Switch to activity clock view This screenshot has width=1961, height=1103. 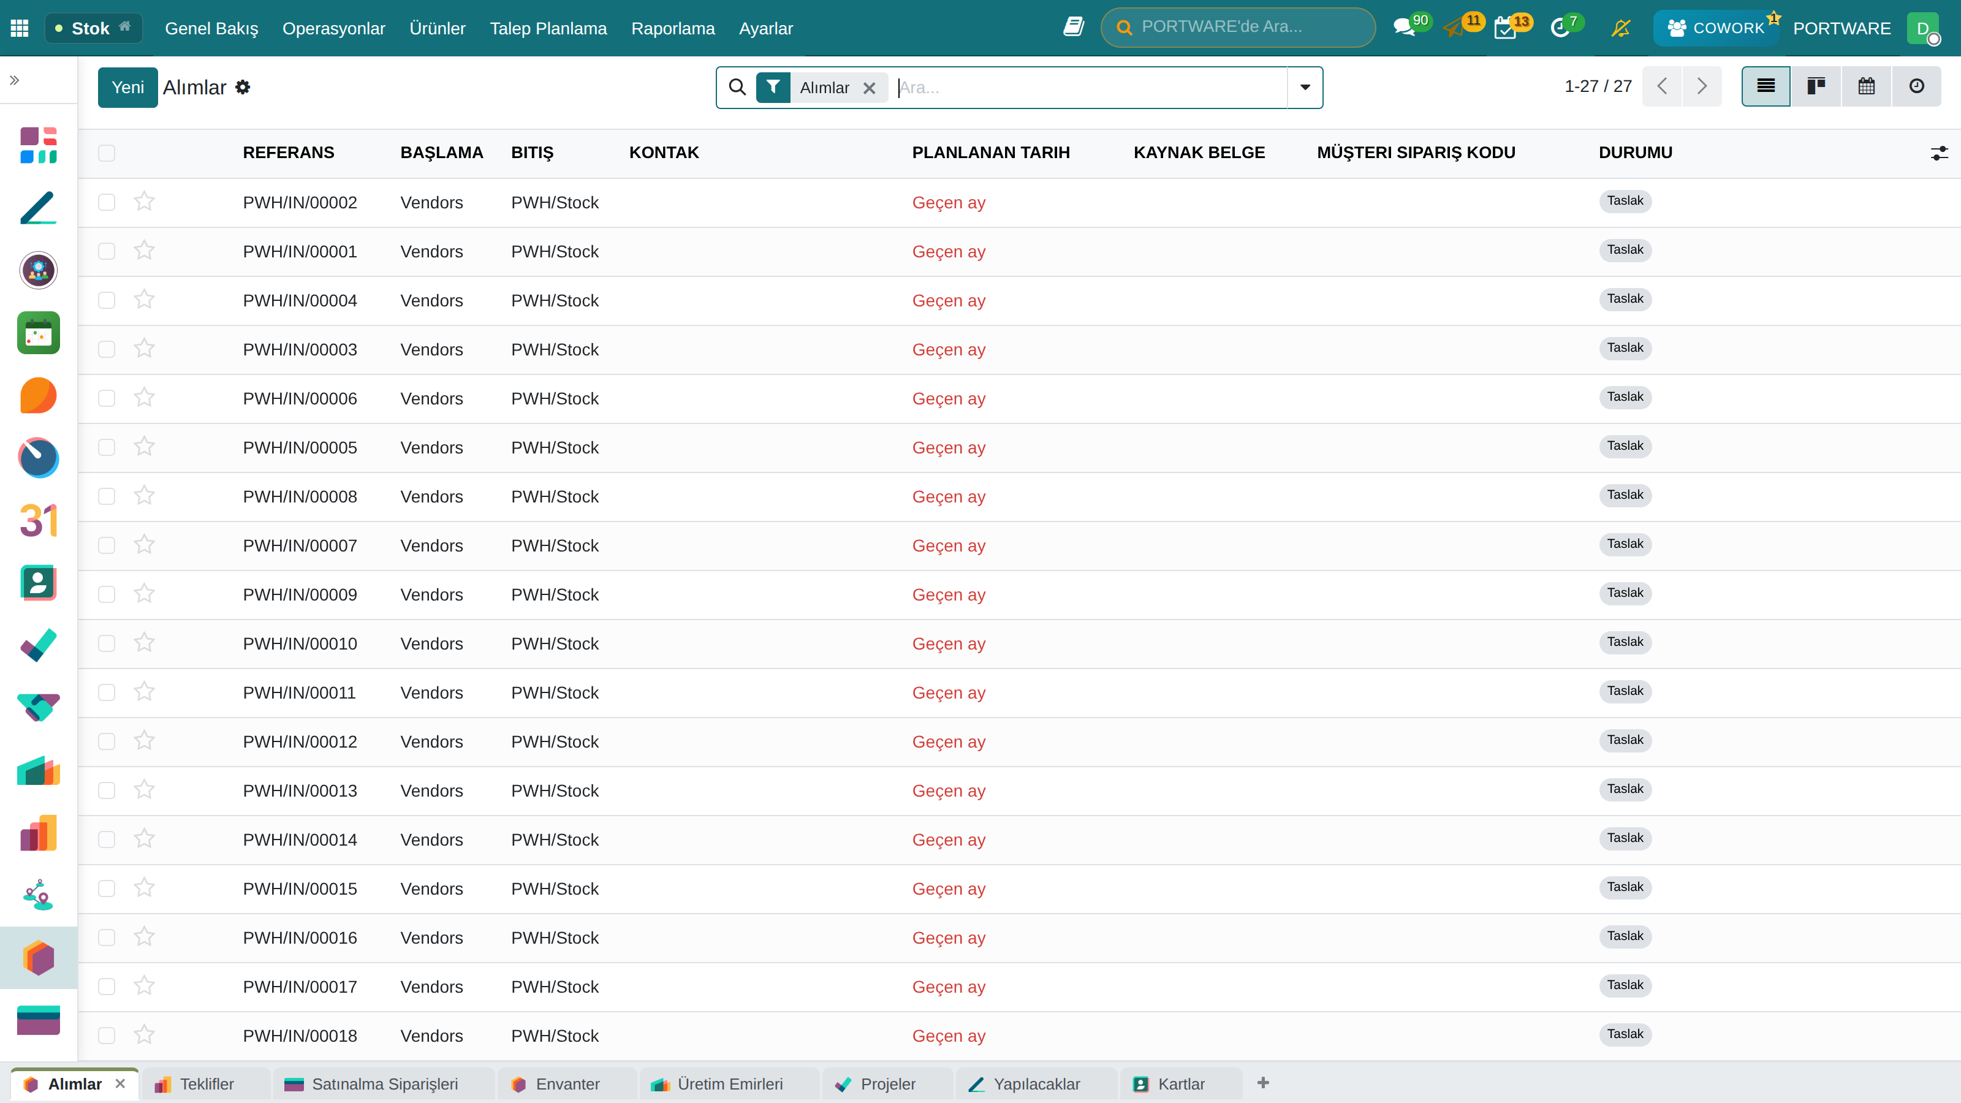click(1916, 86)
